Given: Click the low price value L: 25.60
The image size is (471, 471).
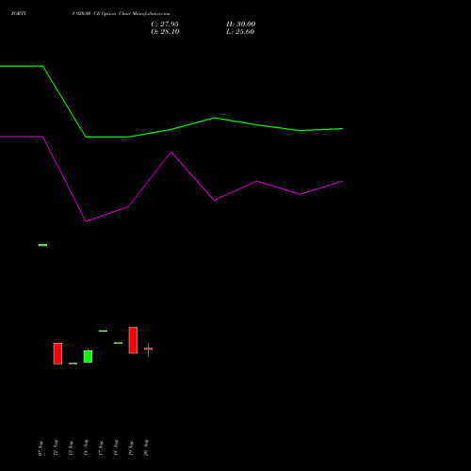Looking at the screenshot, I should [240, 32].
